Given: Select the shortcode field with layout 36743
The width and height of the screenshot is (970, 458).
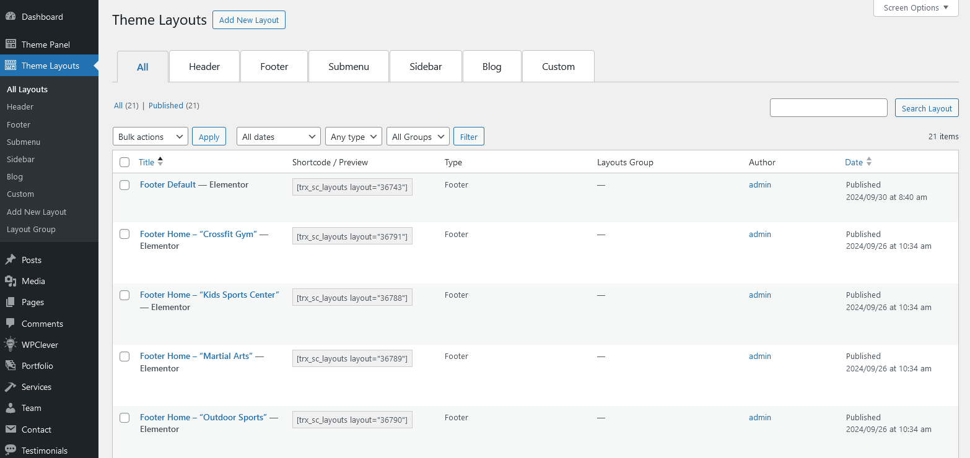Looking at the screenshot, I should pyautogui.click(x=352, y=187).
